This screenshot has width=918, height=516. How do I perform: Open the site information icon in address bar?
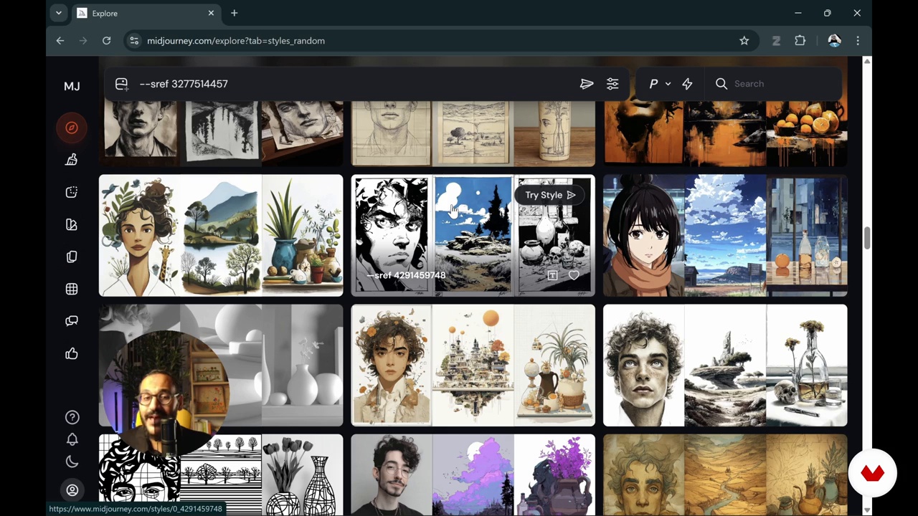(133, 41)
